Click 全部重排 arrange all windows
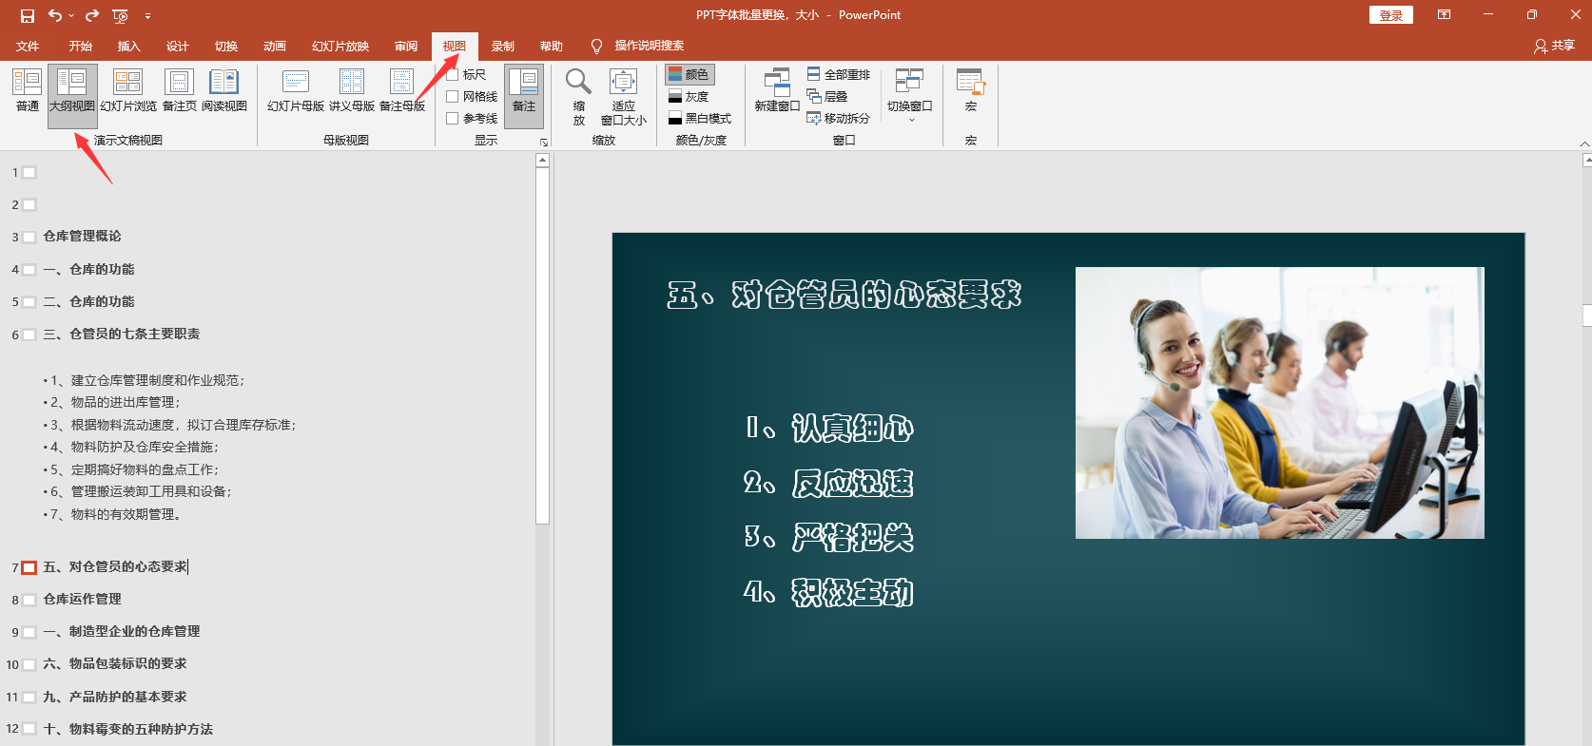This screenshot has height=746, width=1592. (838, 74)
